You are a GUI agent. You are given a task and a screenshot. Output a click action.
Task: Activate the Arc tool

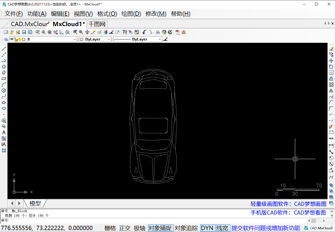pos(4,85)
